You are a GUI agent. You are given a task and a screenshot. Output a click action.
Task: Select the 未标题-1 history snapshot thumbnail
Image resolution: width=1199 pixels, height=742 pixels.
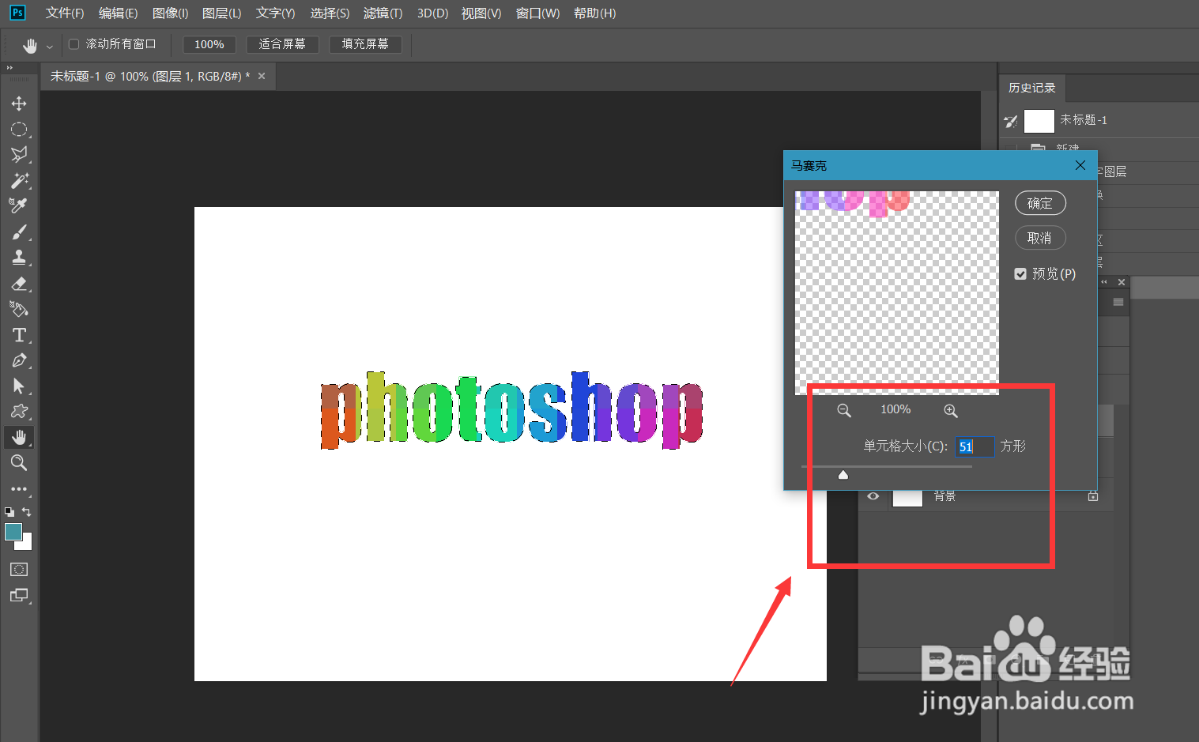click(1039, 121)
